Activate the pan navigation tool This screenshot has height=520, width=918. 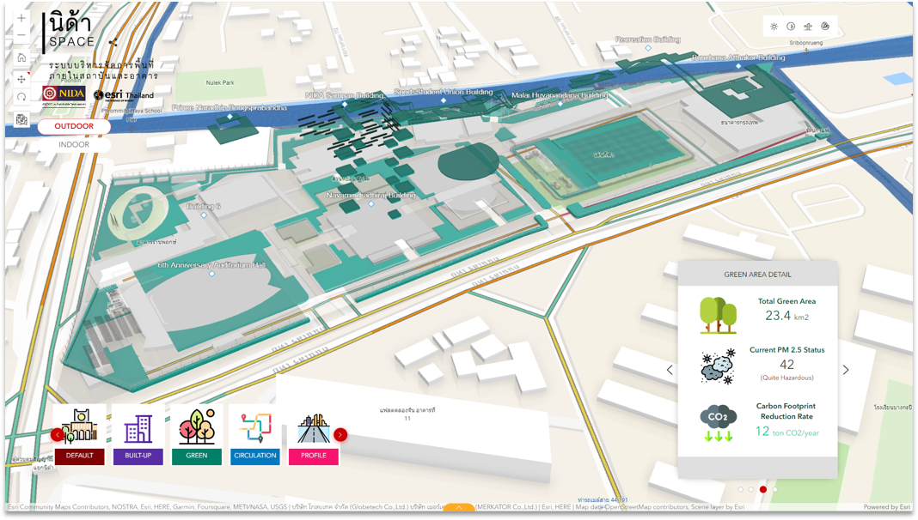click(x=21, y=79)
